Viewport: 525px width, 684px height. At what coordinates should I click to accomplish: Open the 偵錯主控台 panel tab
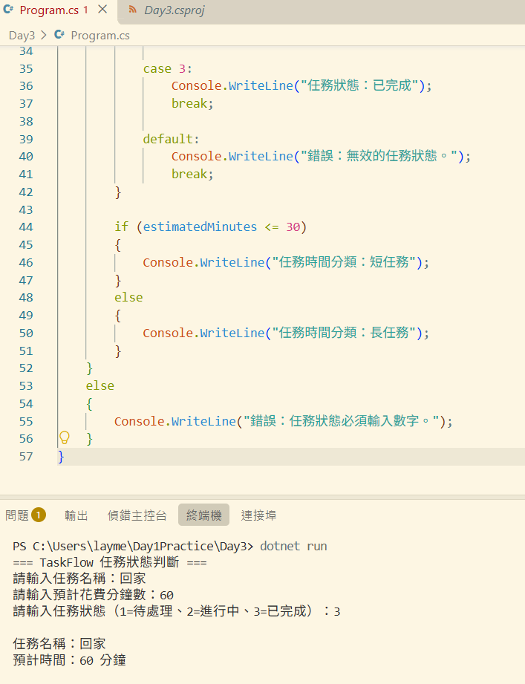click(x=137, y=515)
